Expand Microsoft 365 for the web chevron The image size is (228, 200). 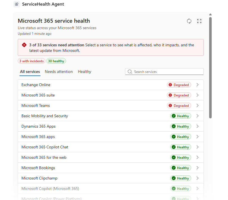coord(198,157)
